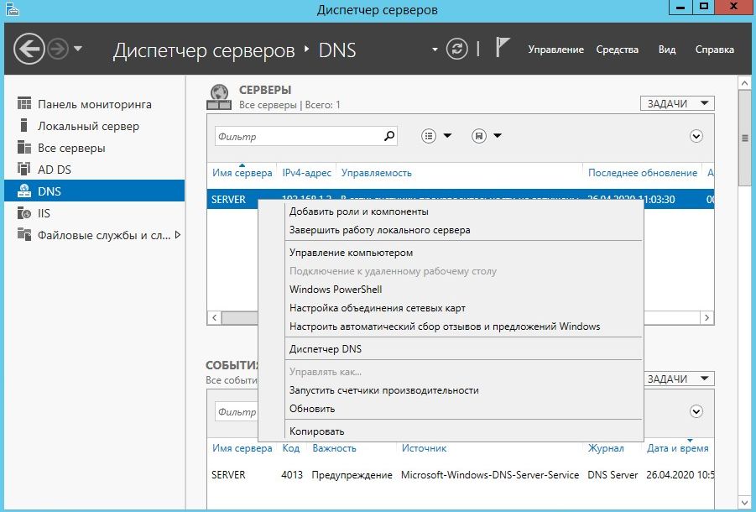Click the Локальный сервер icon
756x512 pixels.
pyautogui.click(x=24, y=125)
